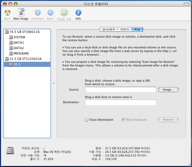Click the Unmount toolbar icon
Viewport: 192px width, 167px height.
pos(38,12)
